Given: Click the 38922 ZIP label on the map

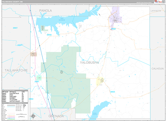Looking at the screenshot, I should 112,92.
